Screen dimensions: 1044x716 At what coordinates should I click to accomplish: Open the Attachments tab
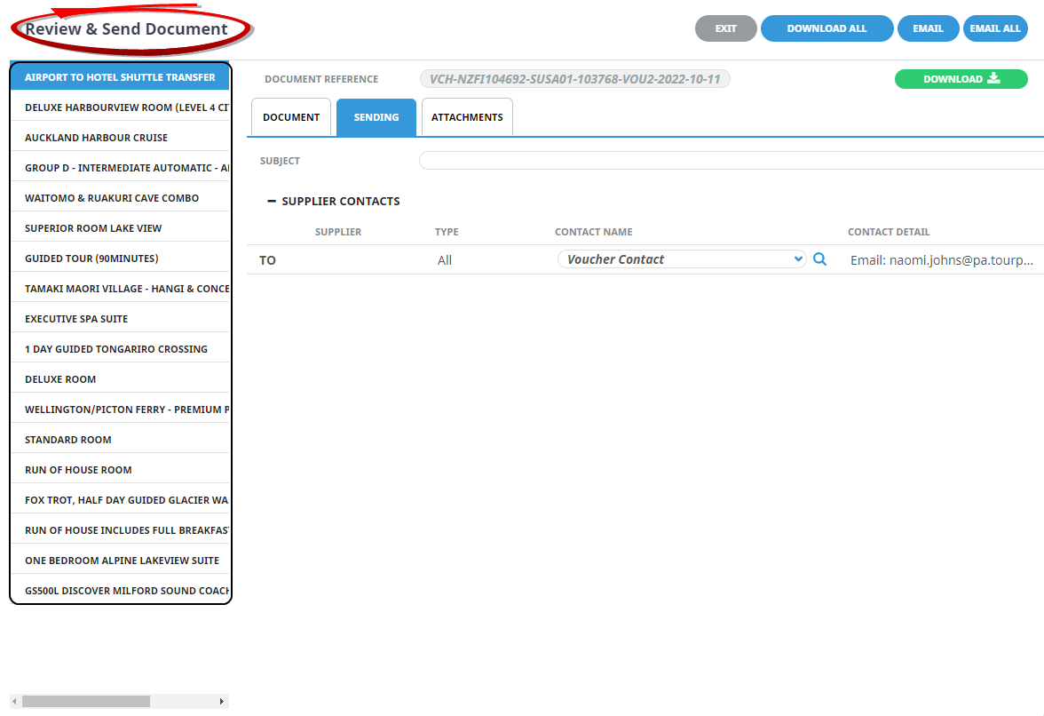467,117
